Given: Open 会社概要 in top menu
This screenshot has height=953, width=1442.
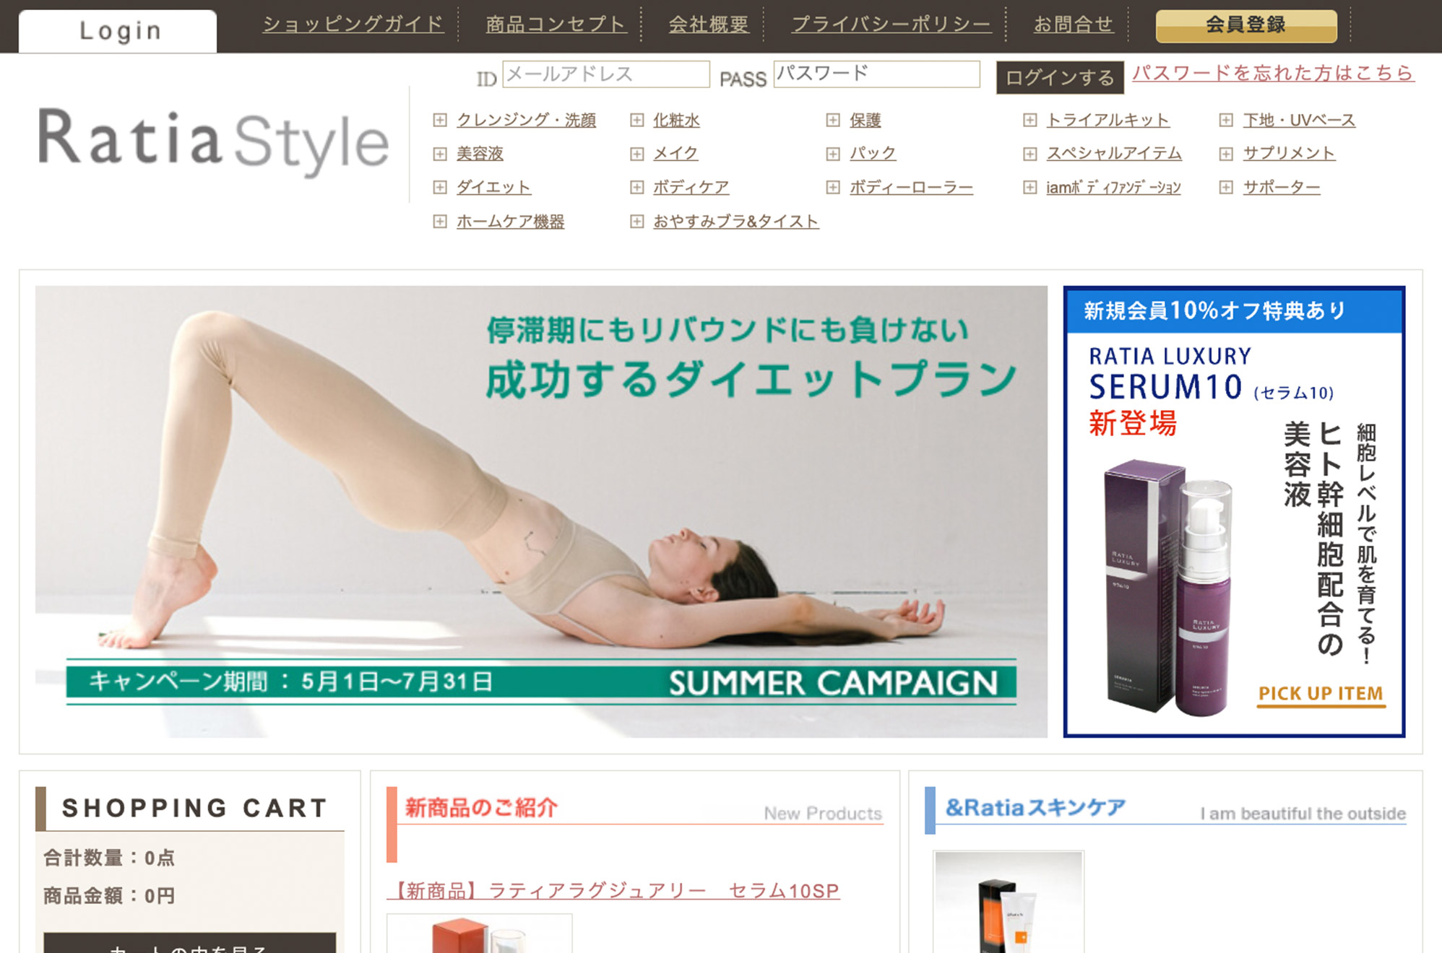Looking at the screenshot, I should [x=708, y=25].
